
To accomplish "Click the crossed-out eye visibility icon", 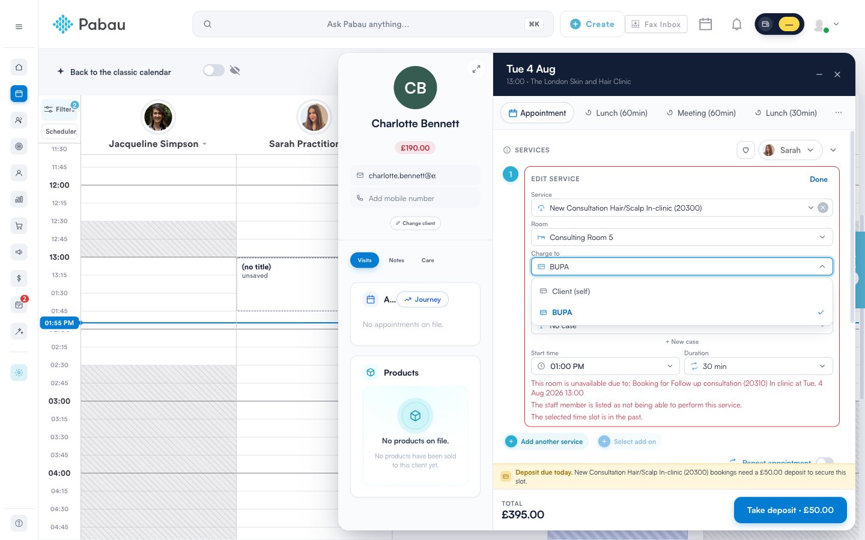I will coord(235,71).
